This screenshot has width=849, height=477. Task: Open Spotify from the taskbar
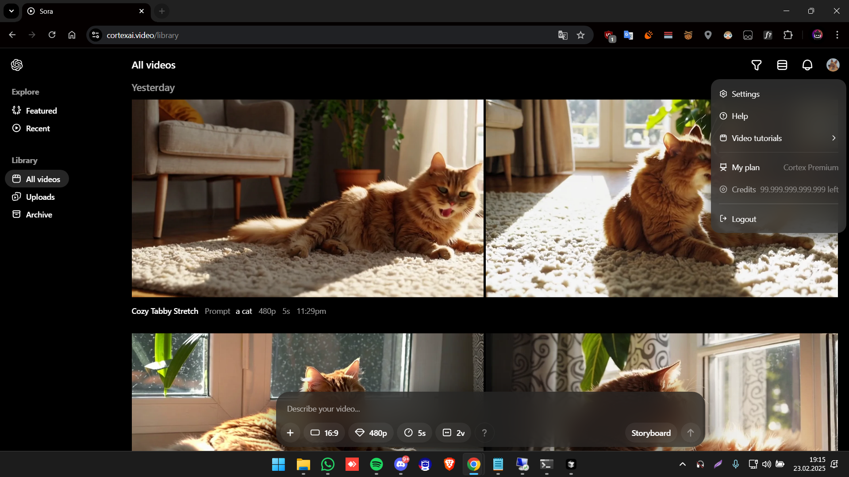[376, 464]
